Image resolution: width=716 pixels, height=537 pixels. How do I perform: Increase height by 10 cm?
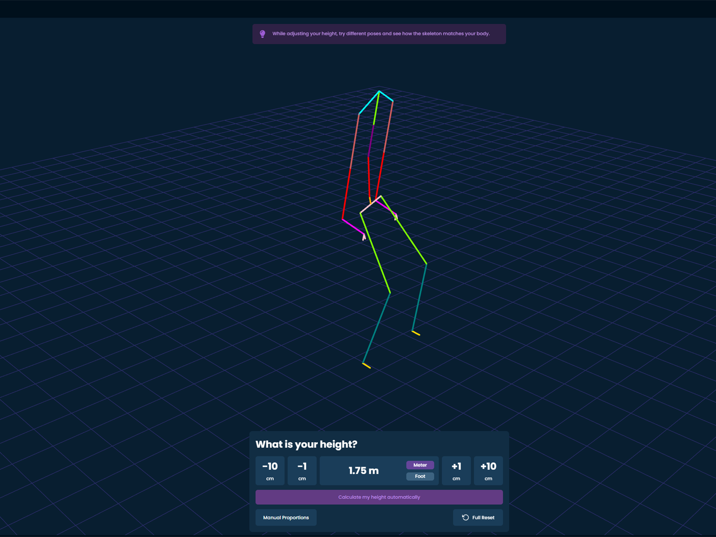(x=488, y=470)
